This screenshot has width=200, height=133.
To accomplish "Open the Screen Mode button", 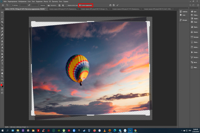I will click(2, 93).
